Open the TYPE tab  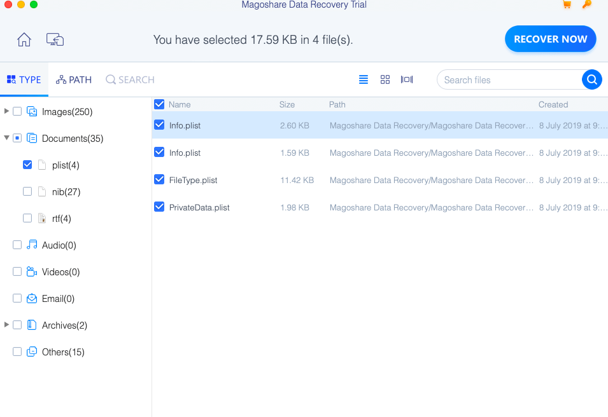click(x=24, y=79)
